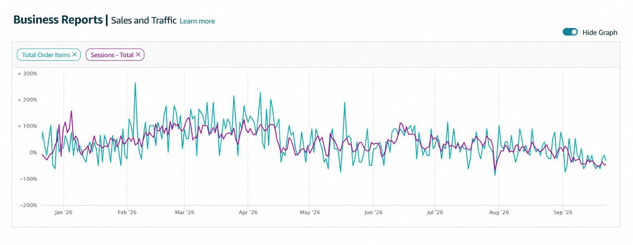Open the Learn more link
Screen dimensions: 633x245
point(197,21)
